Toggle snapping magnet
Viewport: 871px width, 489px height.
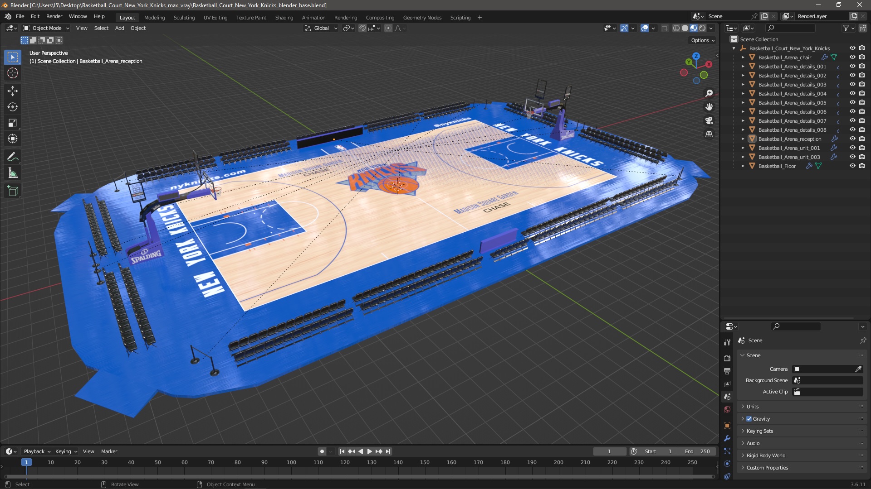[x=362, y=28]
